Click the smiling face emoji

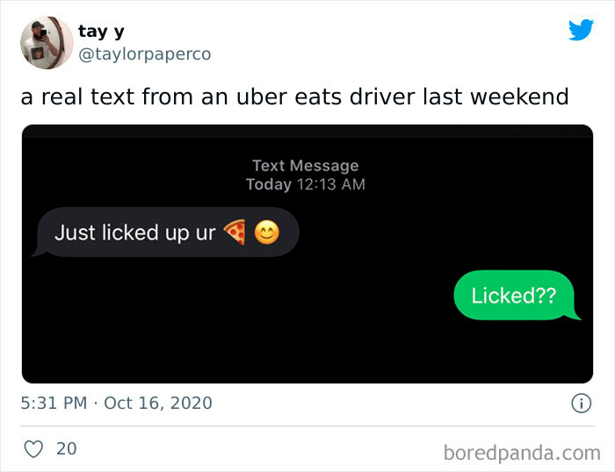click(x=267, y=232)
